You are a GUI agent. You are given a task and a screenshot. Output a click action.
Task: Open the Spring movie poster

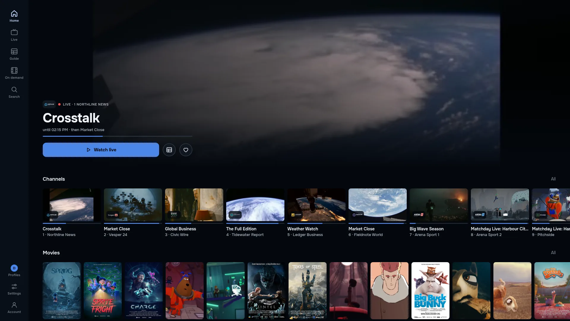(62, 291)
